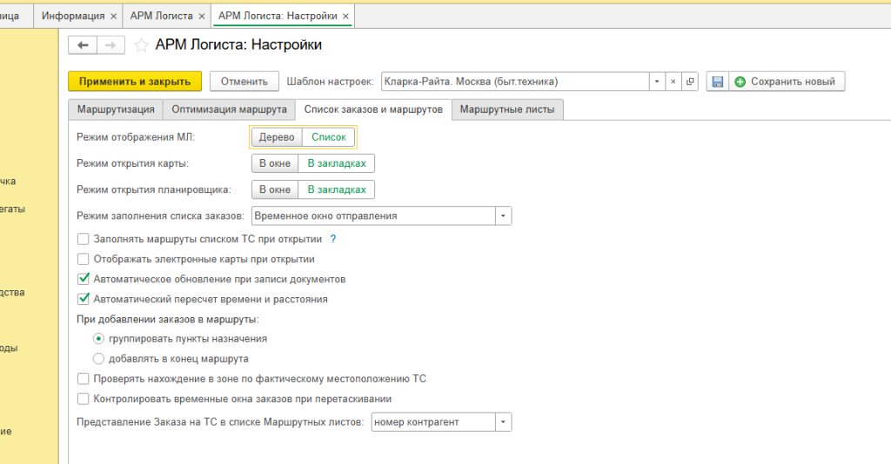Switch to the Маршрутизация tab

(116, 109)
